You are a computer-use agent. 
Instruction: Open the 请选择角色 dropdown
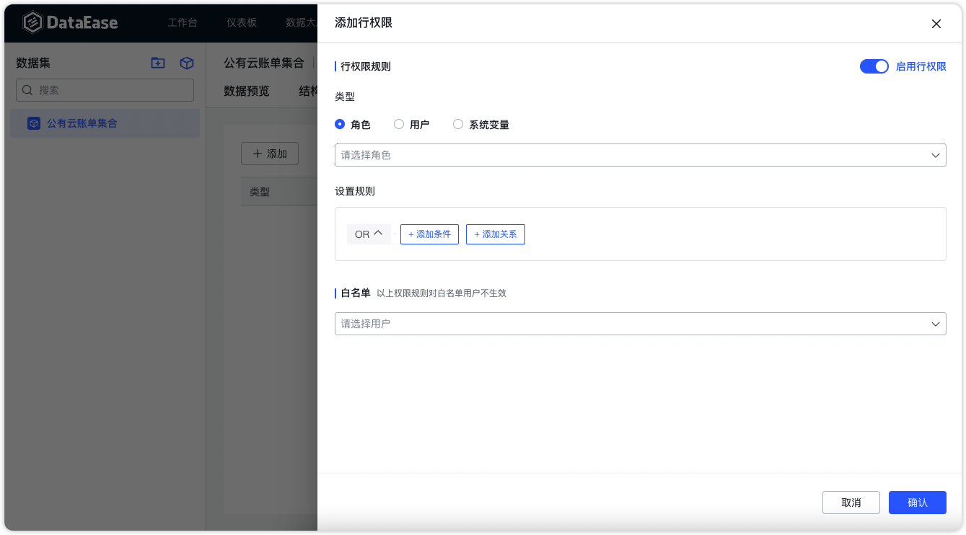[641, 155]
